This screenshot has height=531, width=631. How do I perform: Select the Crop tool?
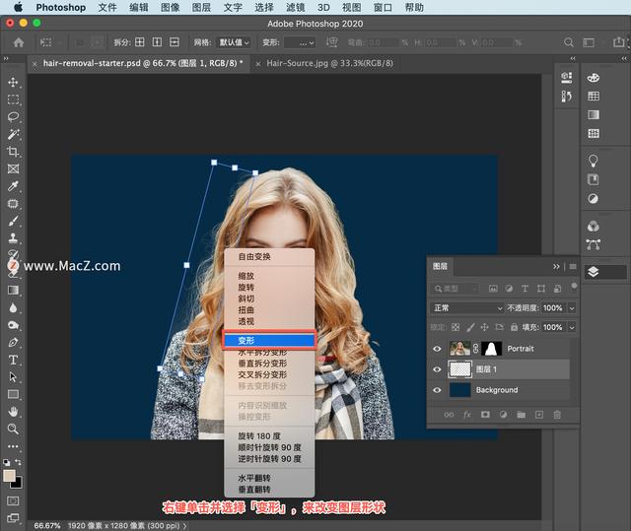[x=14, y=152]
